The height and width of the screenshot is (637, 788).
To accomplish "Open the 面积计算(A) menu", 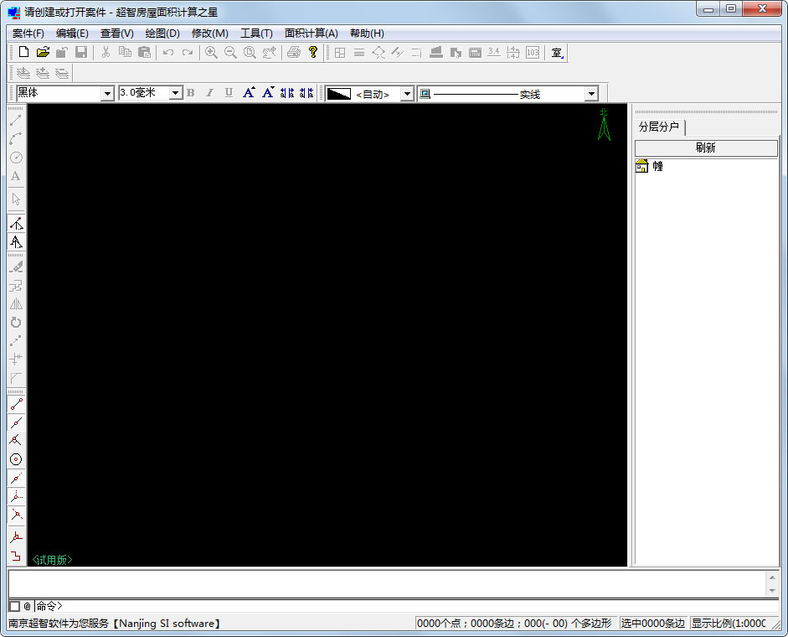I will pos(311,34).
